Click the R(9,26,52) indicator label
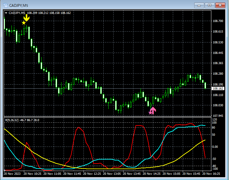Image resolution: width=229 pixels, height=180 pixels. click(x=12, y=120)
